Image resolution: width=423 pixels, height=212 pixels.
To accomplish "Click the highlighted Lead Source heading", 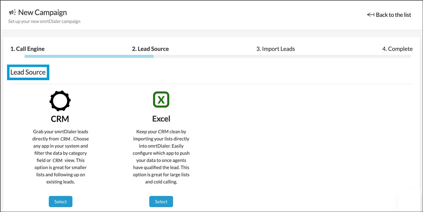I will click(x=28, y=72).
